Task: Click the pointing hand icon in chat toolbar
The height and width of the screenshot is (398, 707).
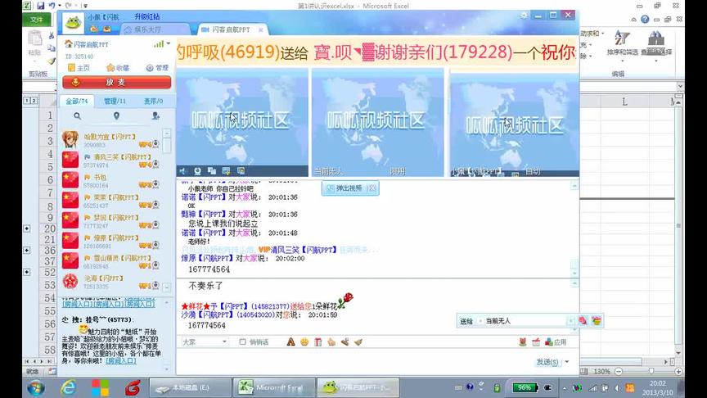Action: click(331, 342)
